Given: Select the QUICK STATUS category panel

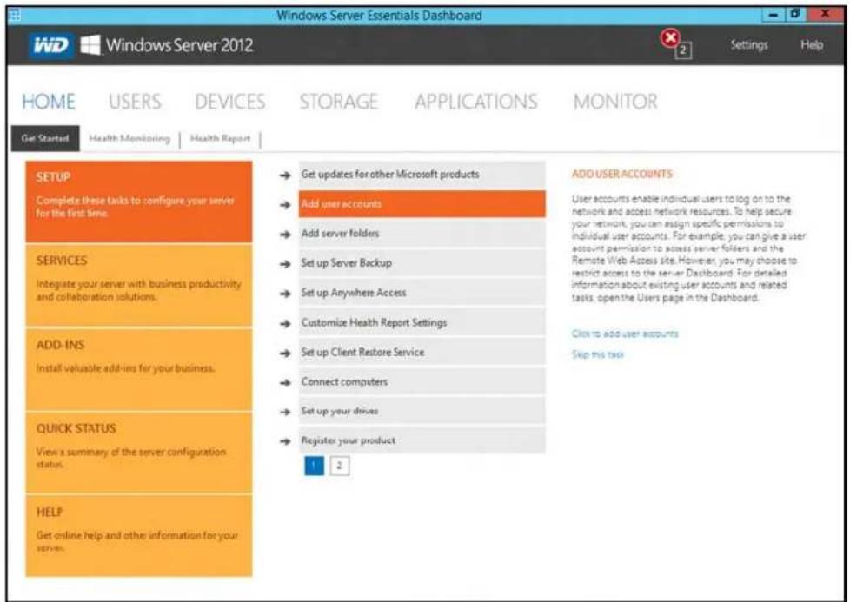Looking at the screenshot, I should pos(139,453).
